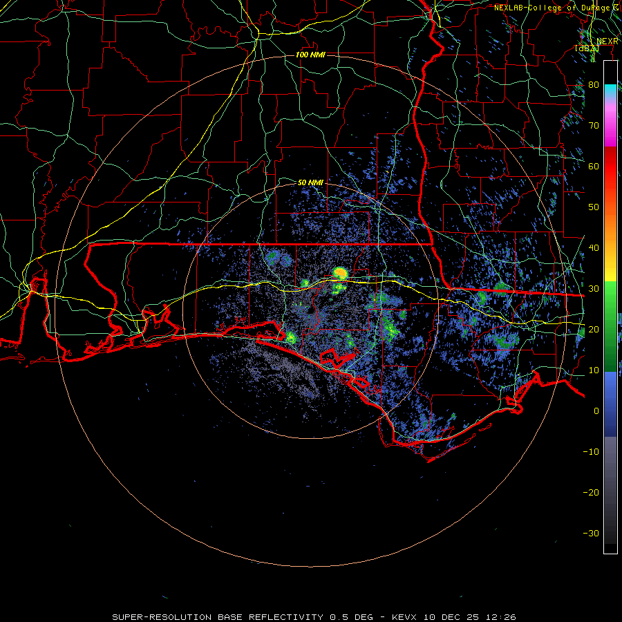Click the "-20" value on the dBZ scale
622x622 pixels.
[x=591, y=492]
